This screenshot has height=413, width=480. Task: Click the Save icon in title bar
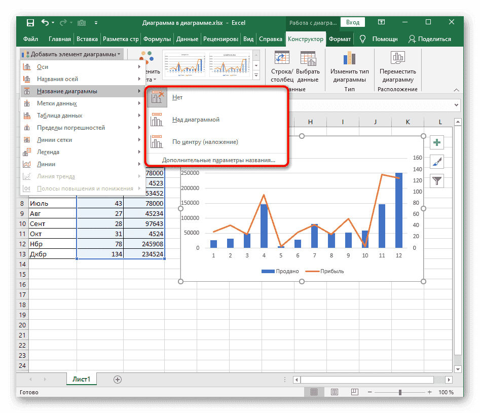(30, 23)
